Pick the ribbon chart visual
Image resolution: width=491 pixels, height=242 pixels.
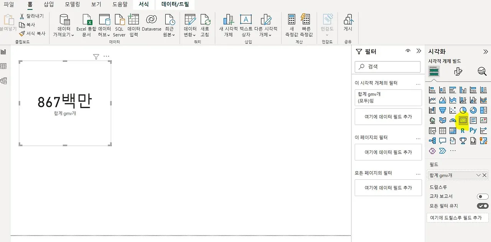click(483, 100)
